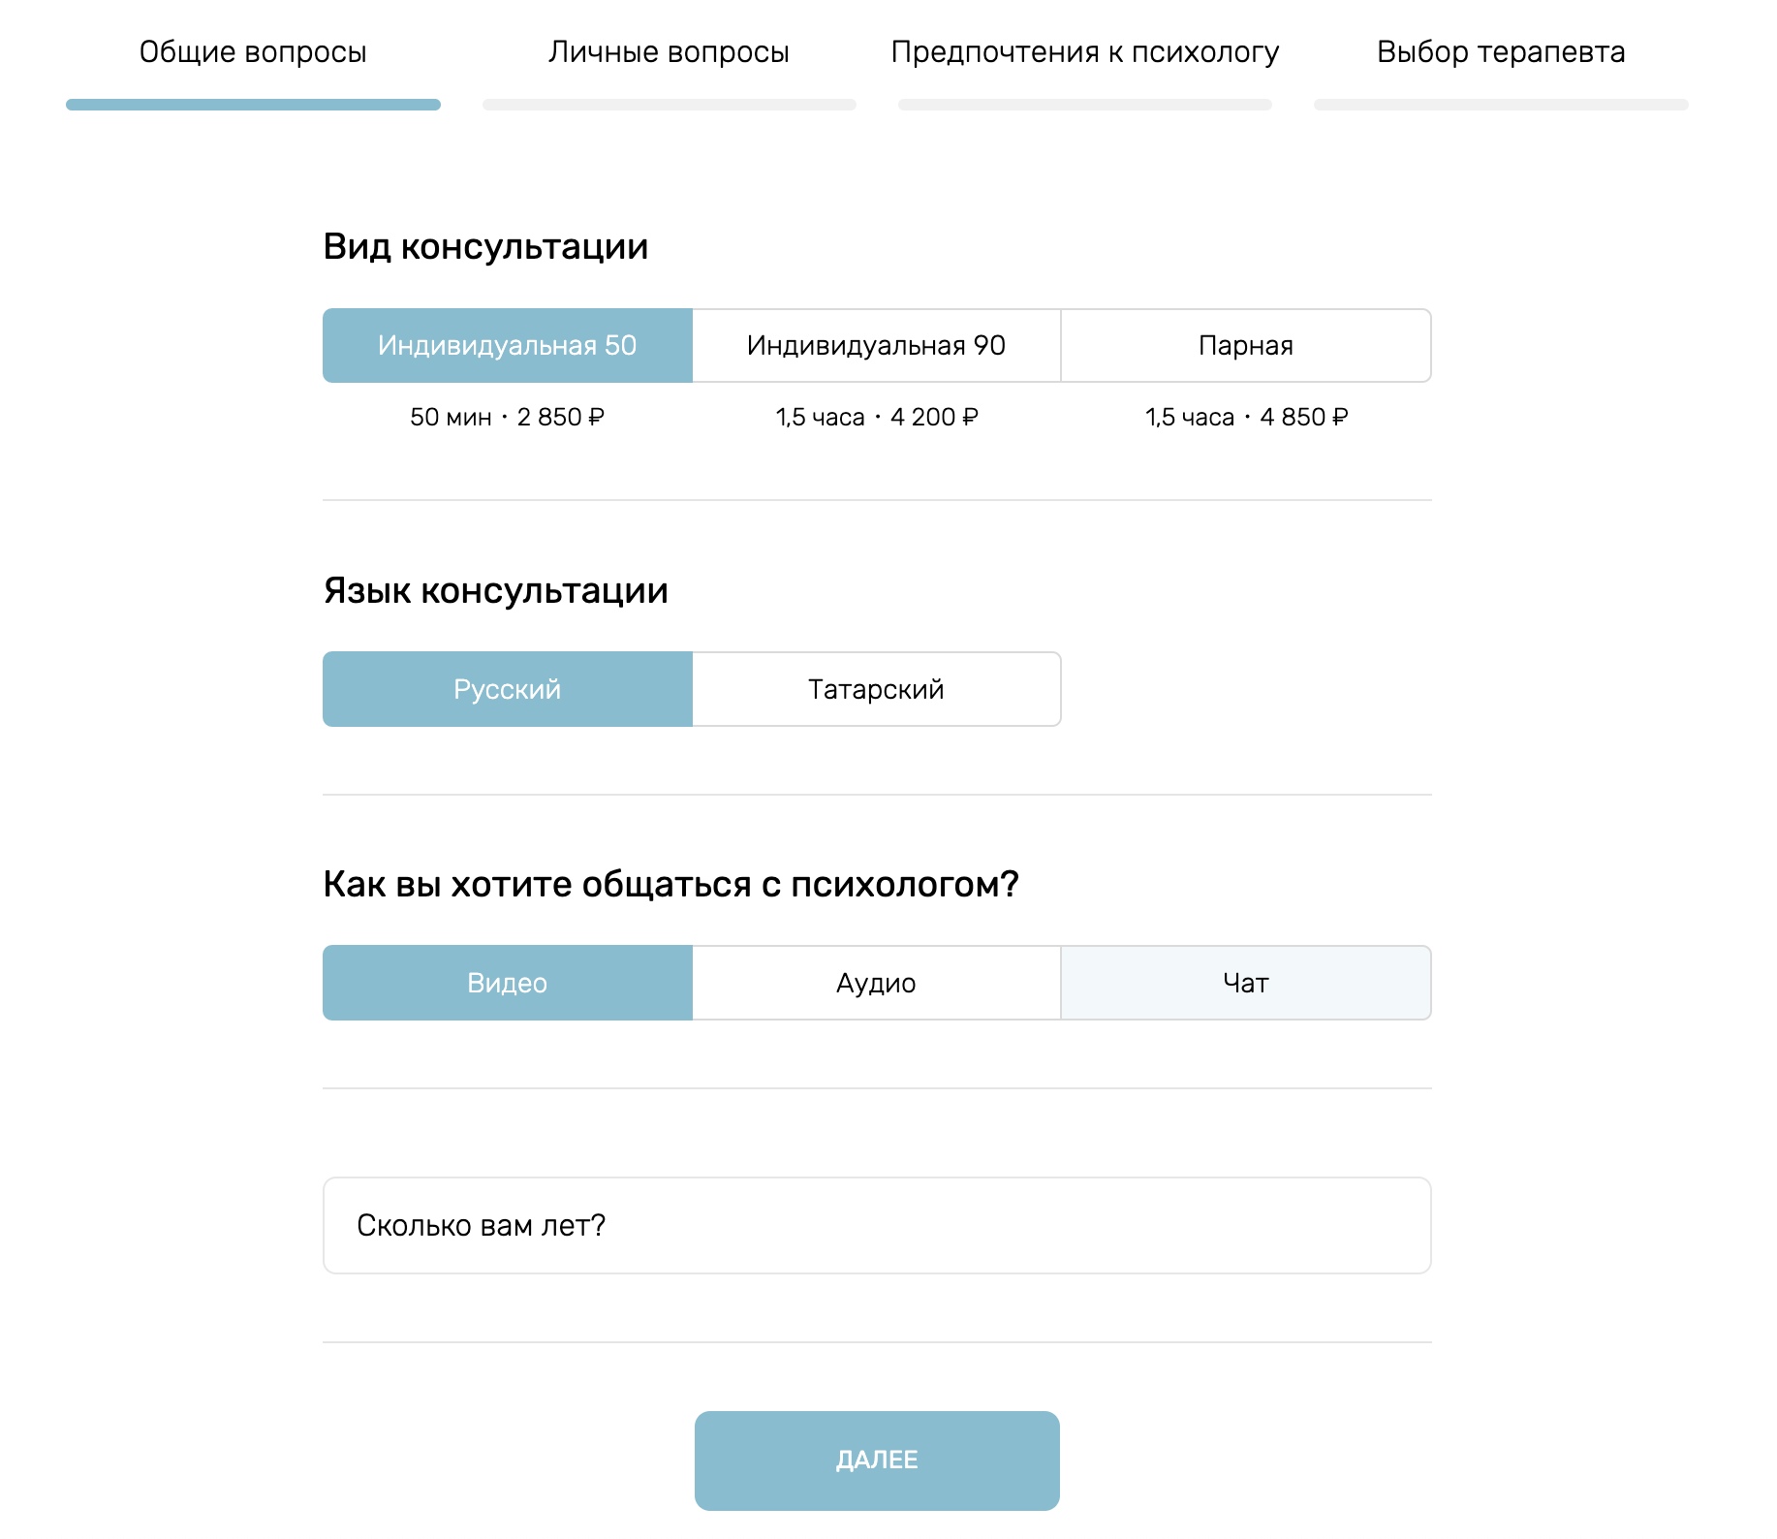1777x1539 pixels.
Task: Choose the Индивидуальная 90 consultation type
Action: tap(876, 346)
